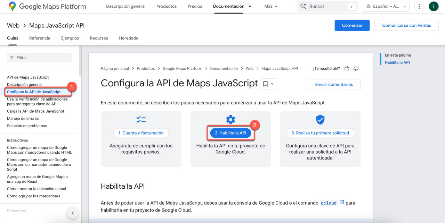This screenshot has height=223, width=445.
Task: Click the Enviar comentarios button
Action: pos(334,84)
